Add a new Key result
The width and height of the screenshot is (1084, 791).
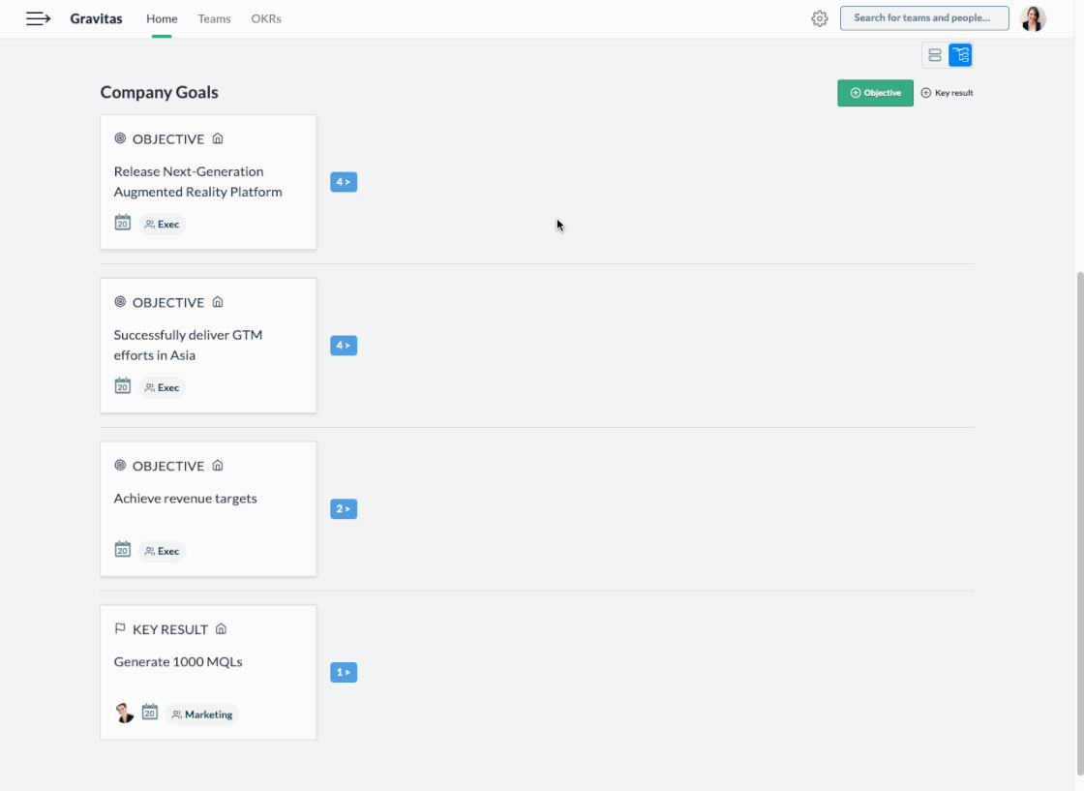948,93
